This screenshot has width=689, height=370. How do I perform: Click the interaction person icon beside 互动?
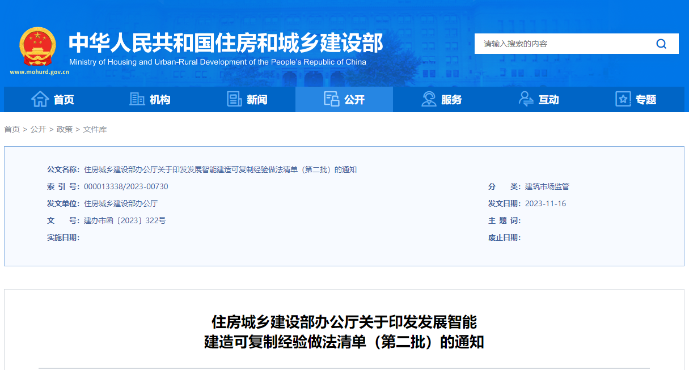coord(526,99)
